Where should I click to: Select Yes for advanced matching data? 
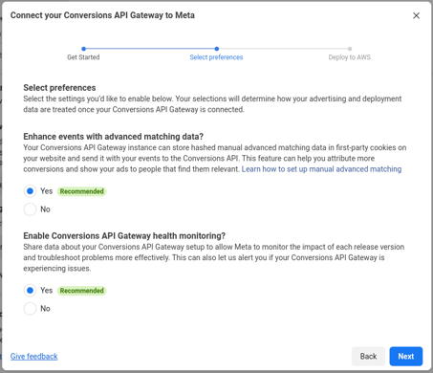(30, 191)
